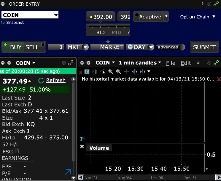Open the DAY time-in-force dropdown
The height and width of the screenshot is (181, 221).
(151, 47)
